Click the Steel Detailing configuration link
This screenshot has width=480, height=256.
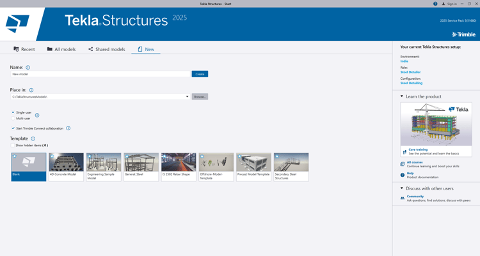412,83
